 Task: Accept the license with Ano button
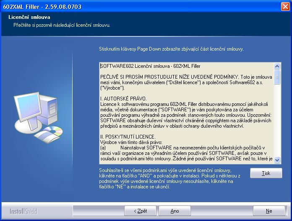tap(175, 211)
